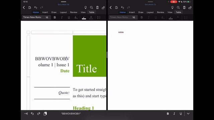The height and width of the screenshot is (120, 214).
Task: Open font name dropdown in right window
Action: click(x=119, y=17)
